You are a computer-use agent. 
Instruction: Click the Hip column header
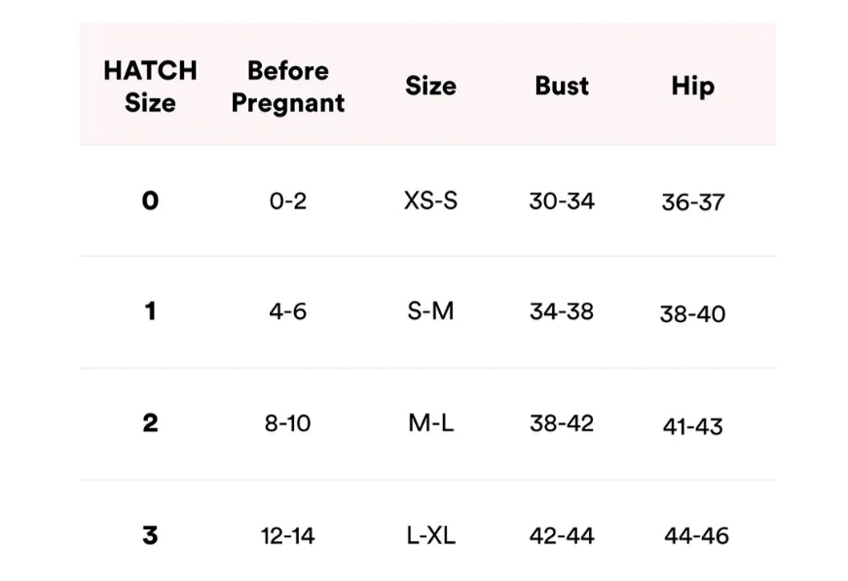point(692,86)
